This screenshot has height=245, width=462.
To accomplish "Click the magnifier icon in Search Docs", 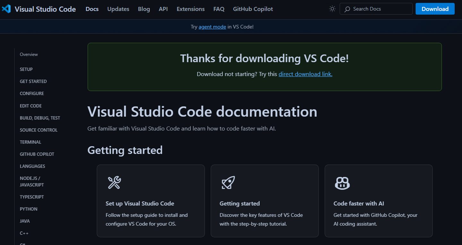I will 347,9.
